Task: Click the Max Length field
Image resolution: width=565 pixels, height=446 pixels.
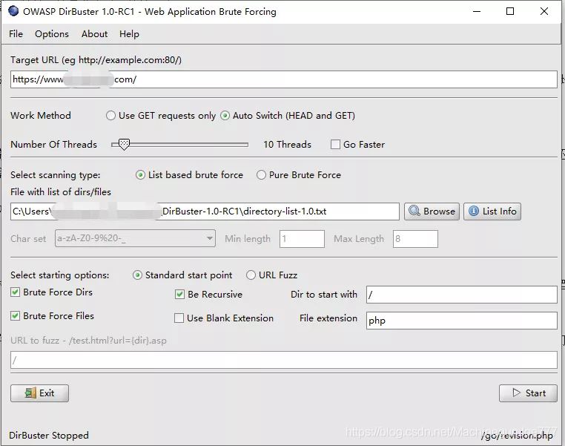Action: 415,239
